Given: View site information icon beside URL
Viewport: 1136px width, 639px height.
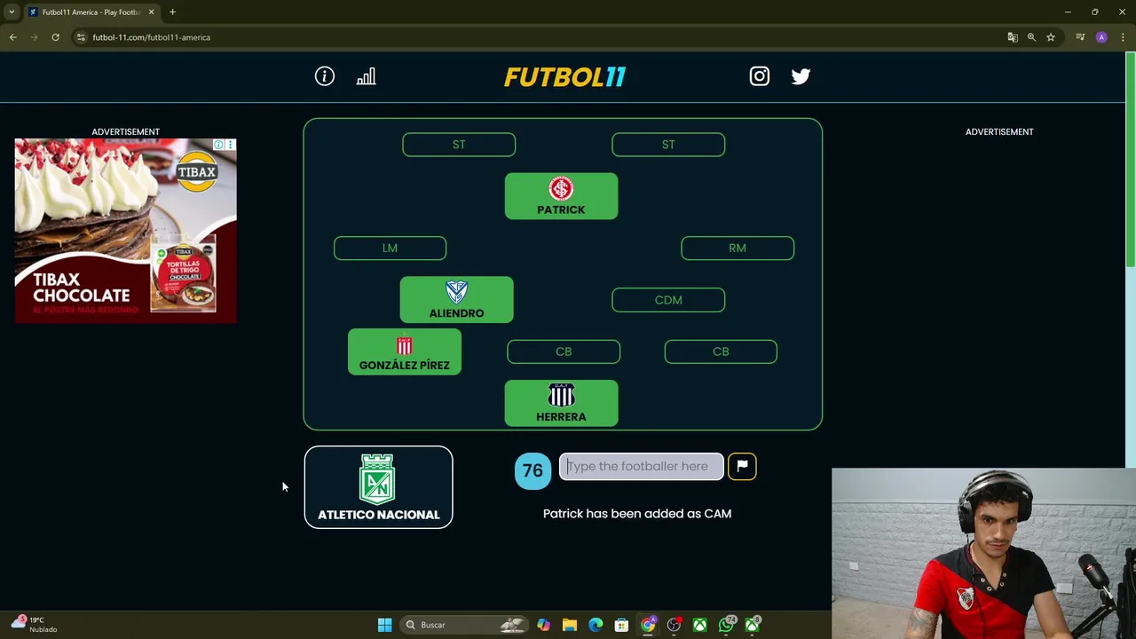Looking at the screenshot, I should point(81,37).
